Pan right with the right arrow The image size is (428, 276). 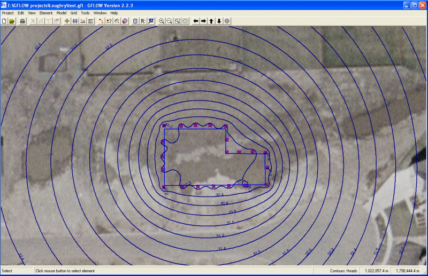point(203,21)
